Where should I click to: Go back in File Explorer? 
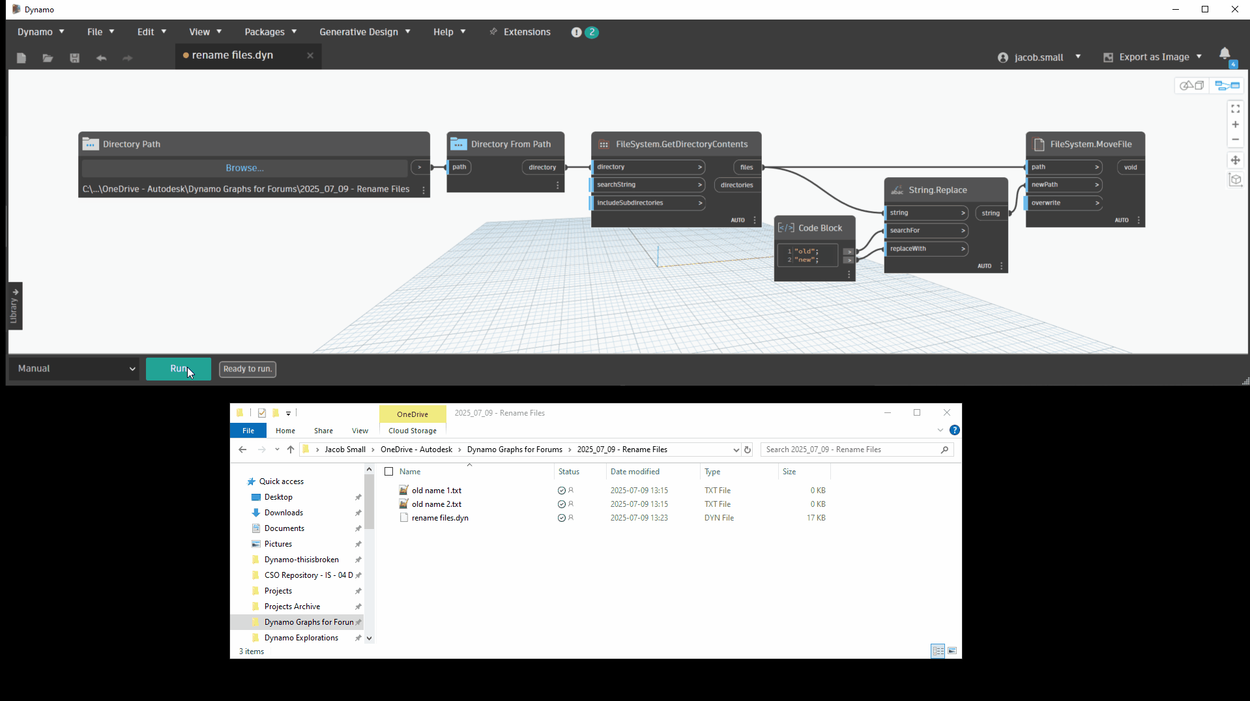point(242,450)
